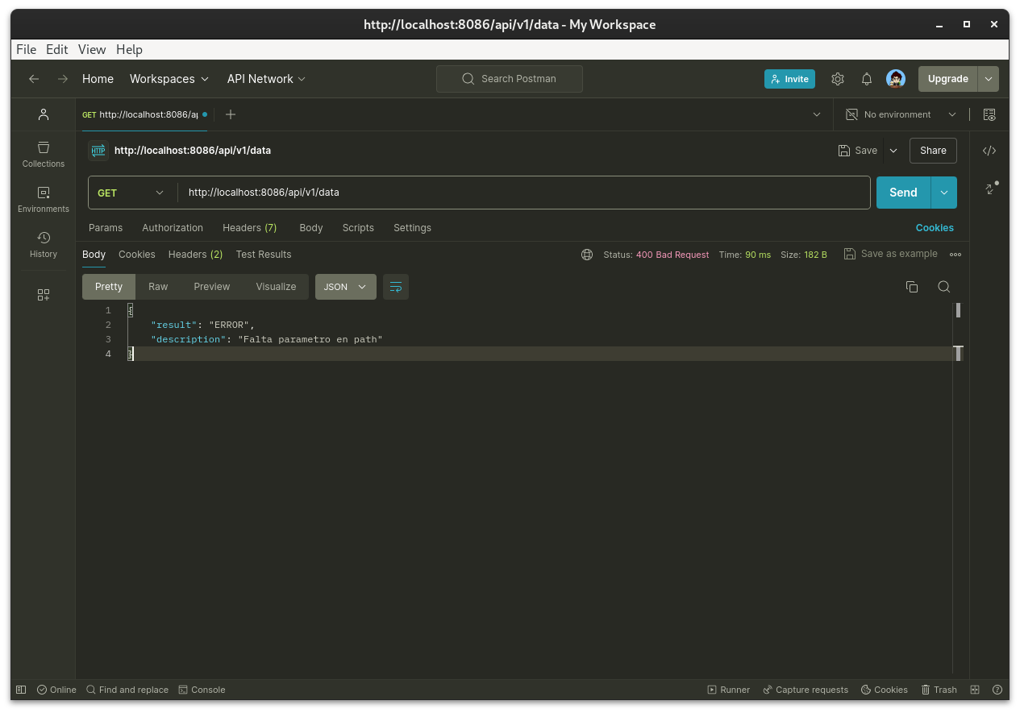Screen dimensions: 1020x713
Task: Search within the response body
Action: 943,287
